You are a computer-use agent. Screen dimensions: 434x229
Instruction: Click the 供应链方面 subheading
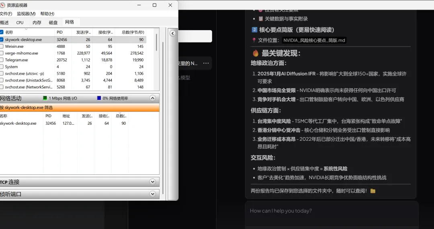[266, 111]
